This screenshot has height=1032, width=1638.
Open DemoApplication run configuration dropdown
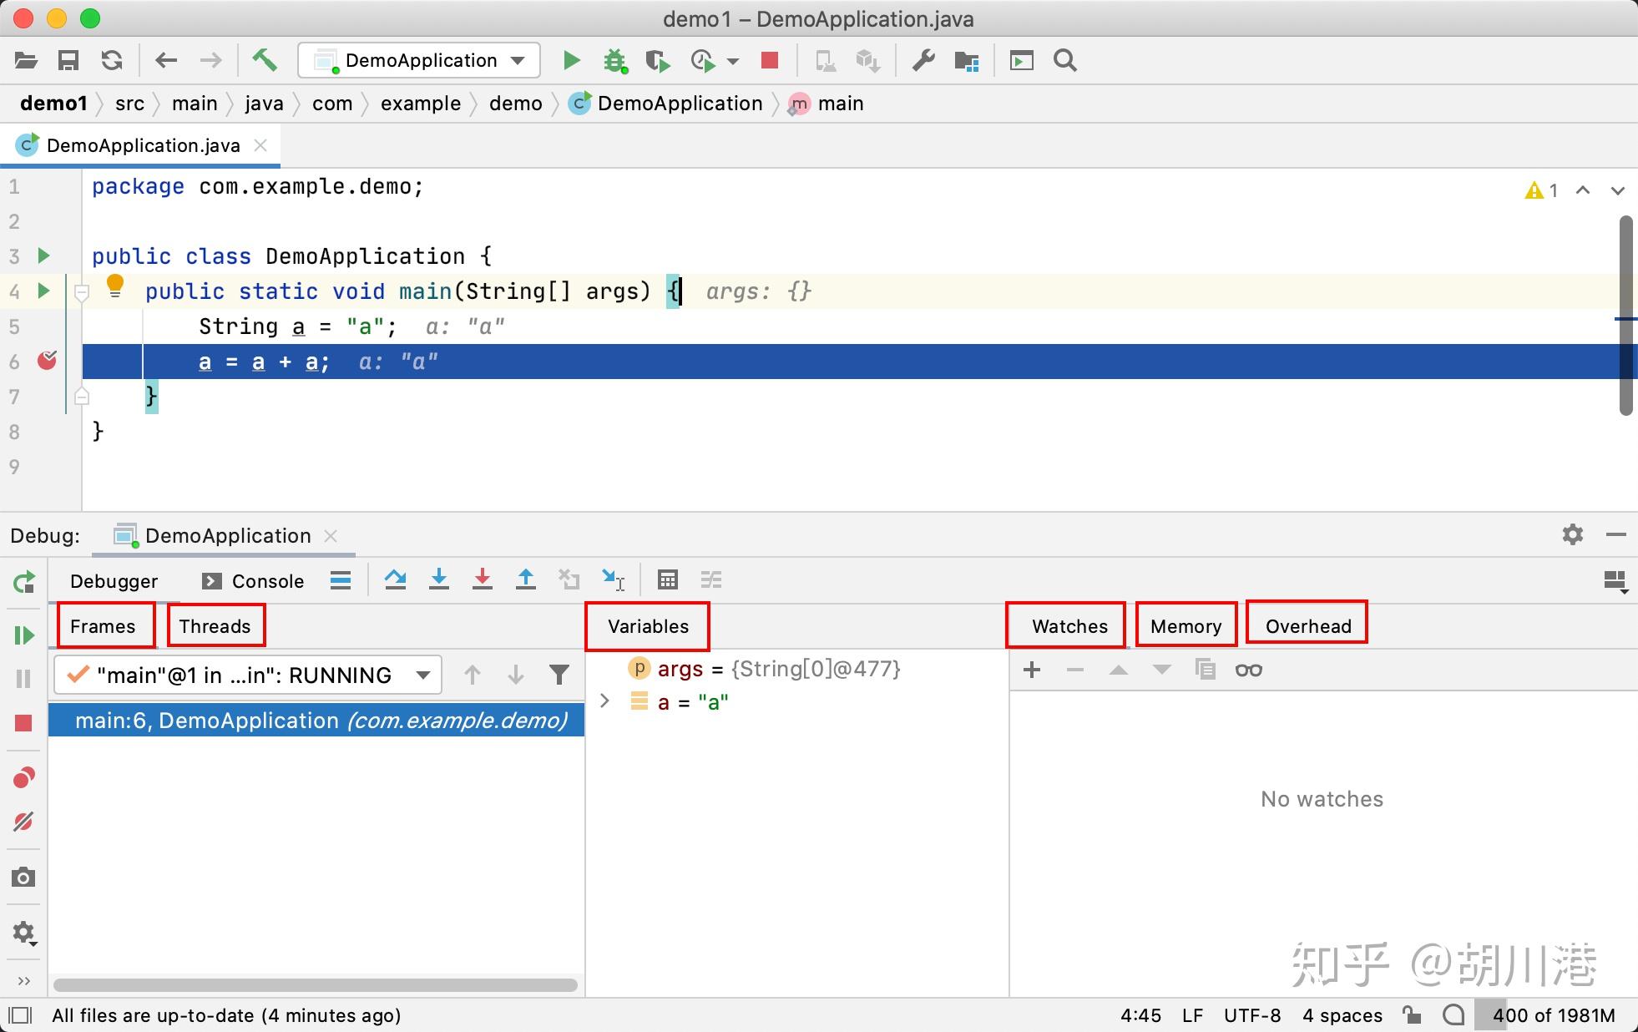(419, 60)
